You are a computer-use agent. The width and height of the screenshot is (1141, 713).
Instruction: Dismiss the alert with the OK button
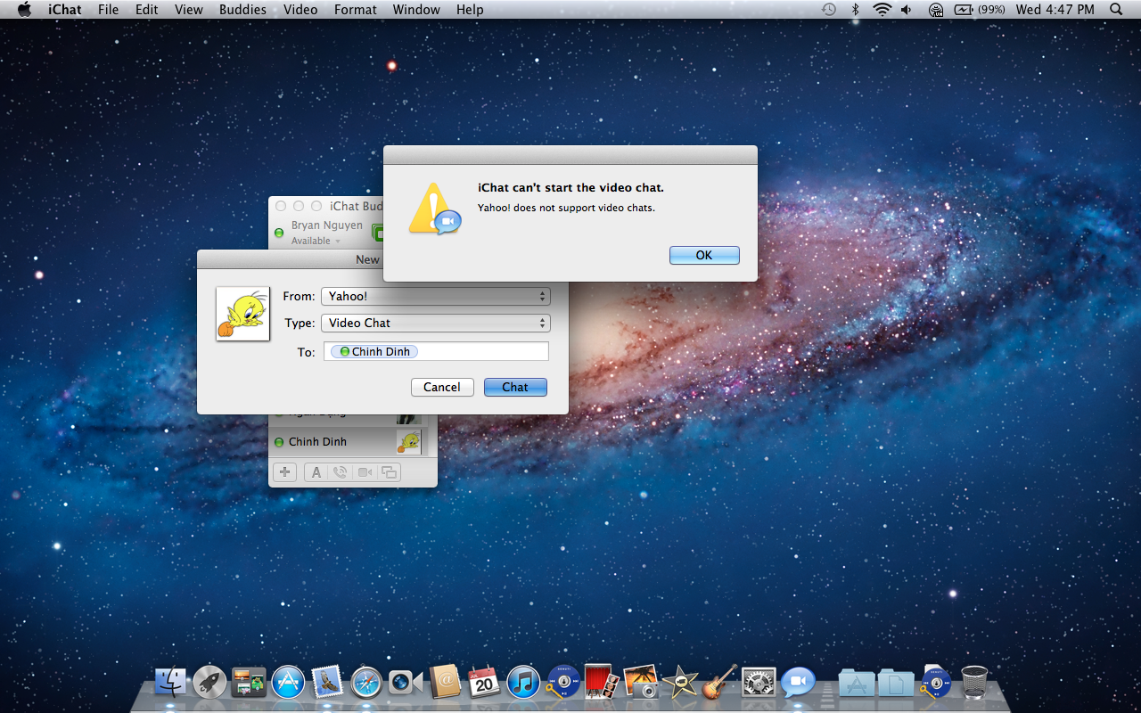(704, 255)
